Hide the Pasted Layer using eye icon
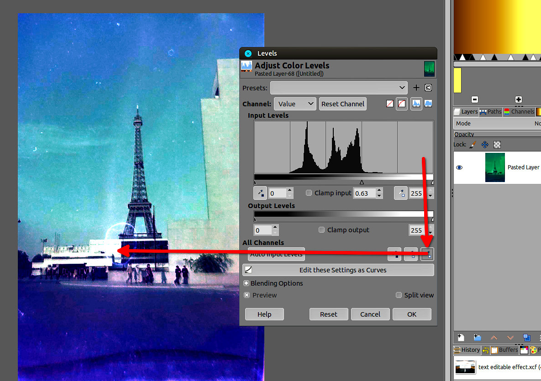 [459, 167]
